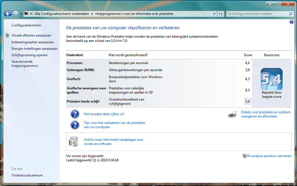297x186 pixels.
Task: Click question icon beside 'Wat houden deze cijfers in?'
Action: 75,114
